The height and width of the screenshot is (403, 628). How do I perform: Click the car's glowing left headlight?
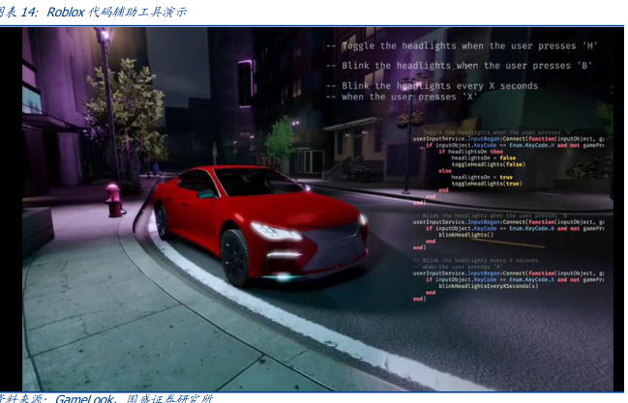(x=275, y=231)
